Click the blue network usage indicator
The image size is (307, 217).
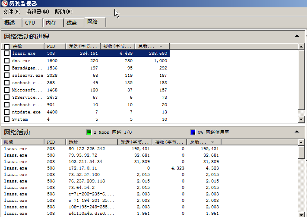tap(193, 132)
